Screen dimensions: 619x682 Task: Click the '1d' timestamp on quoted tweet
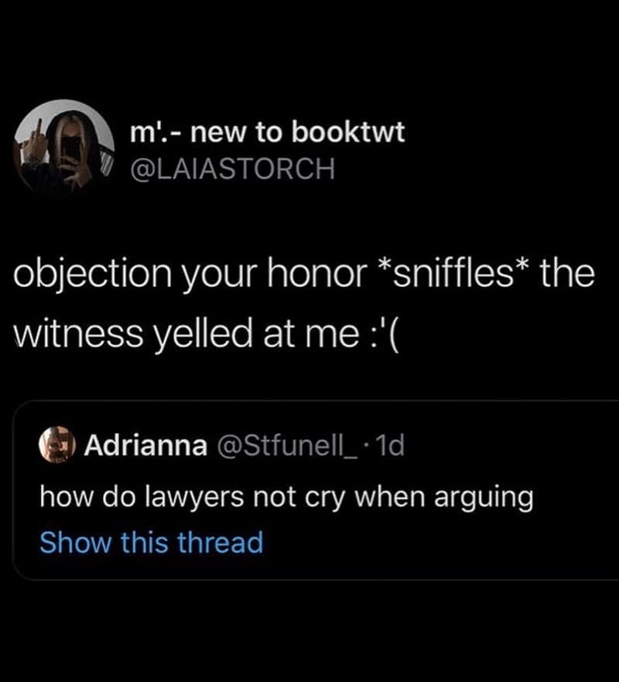[389, 445]
